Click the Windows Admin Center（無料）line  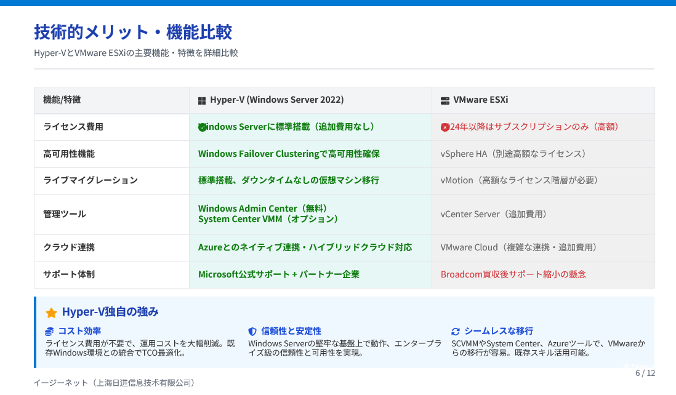point(263,209)
